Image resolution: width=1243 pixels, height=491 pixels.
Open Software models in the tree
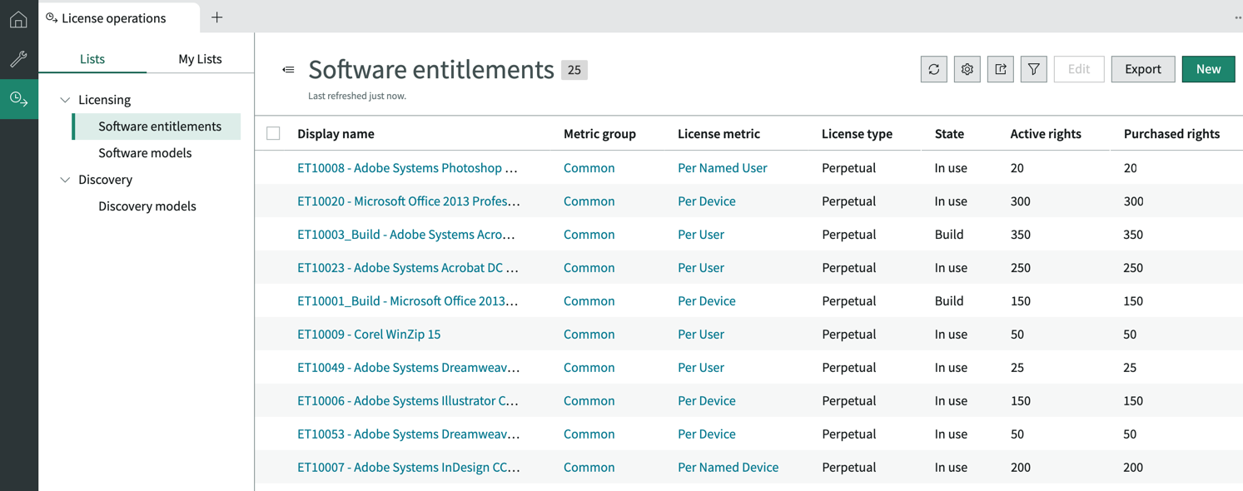click(x=145, y=153)
